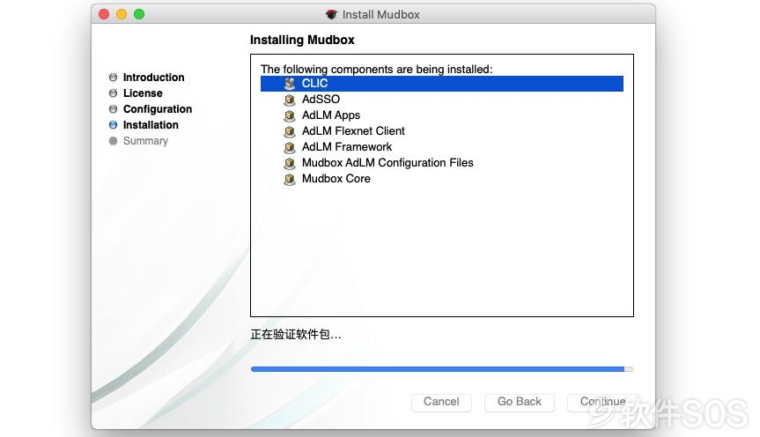Click the Go Back button

tap(519, 402)
